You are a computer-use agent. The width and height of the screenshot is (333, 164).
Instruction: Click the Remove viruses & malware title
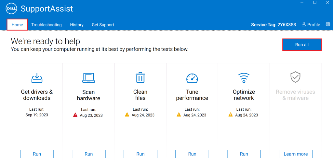[295, 95]
